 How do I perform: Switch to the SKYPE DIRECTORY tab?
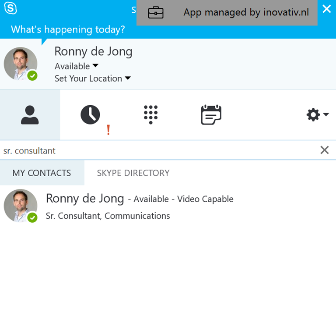tap(133, 173)
